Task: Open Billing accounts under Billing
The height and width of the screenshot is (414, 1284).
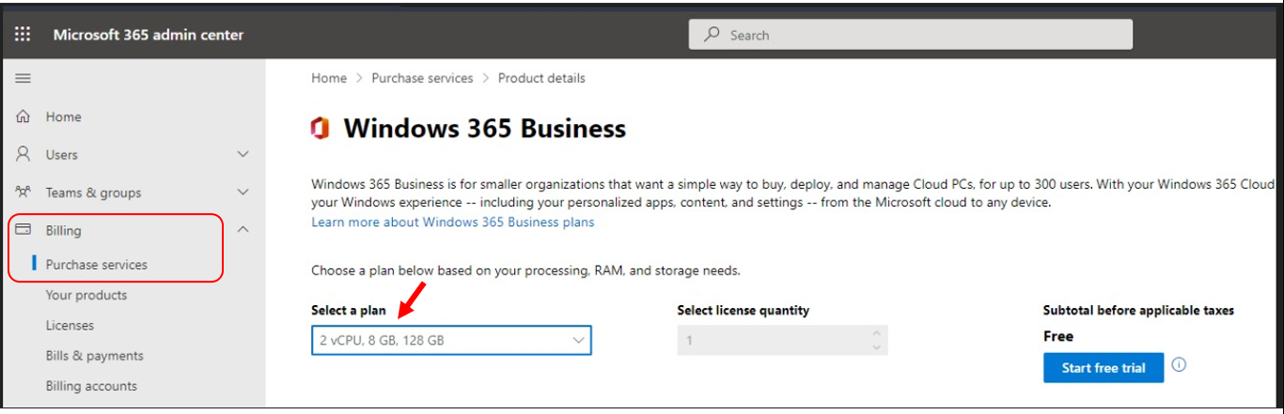Action: 91,386
